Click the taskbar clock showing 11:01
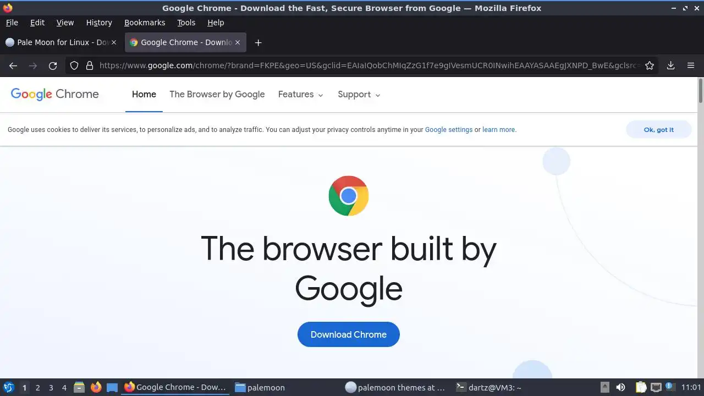 691,387
